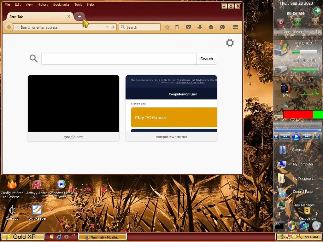The width and height of the screenshot is (323, 242).
Task: Open the History menu
Action: (x=43, y=4)
